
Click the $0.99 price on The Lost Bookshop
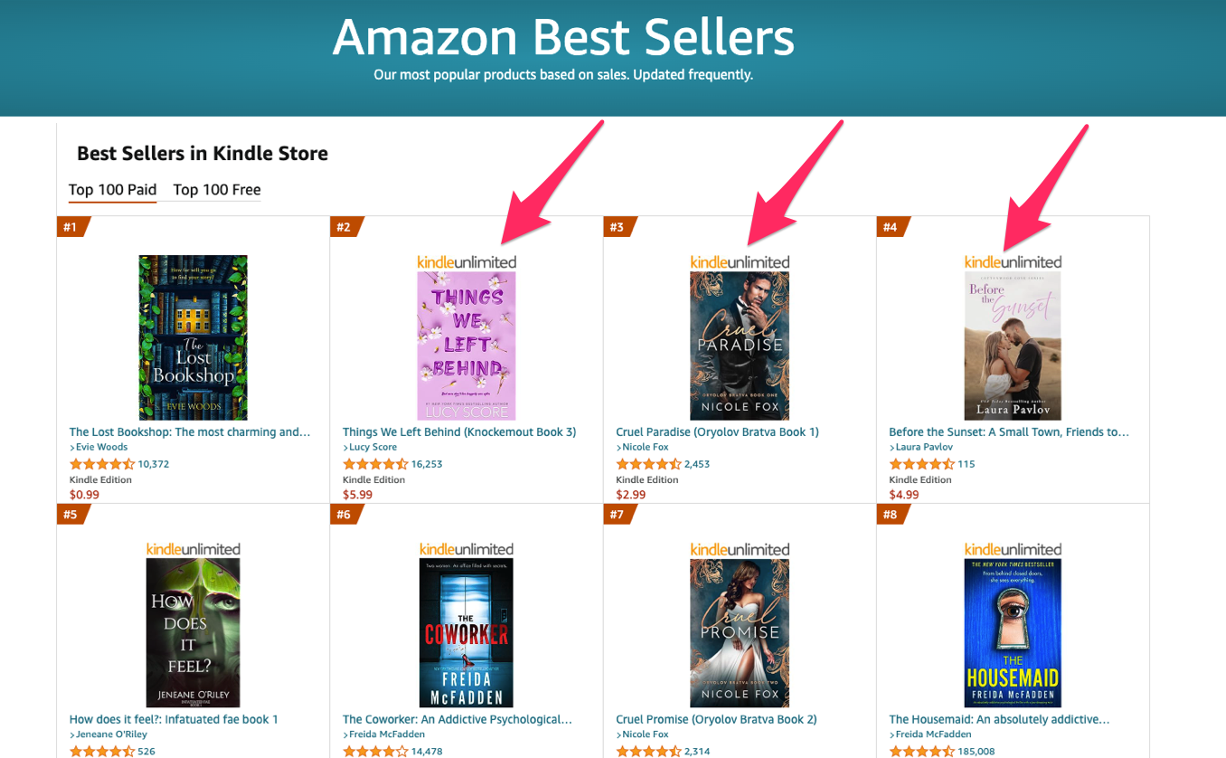[x=84, y=494]
